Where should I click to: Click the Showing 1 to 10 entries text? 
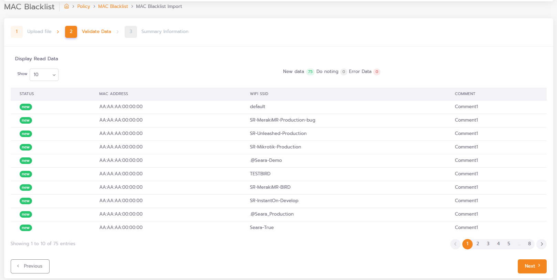(x=43, y=244)
